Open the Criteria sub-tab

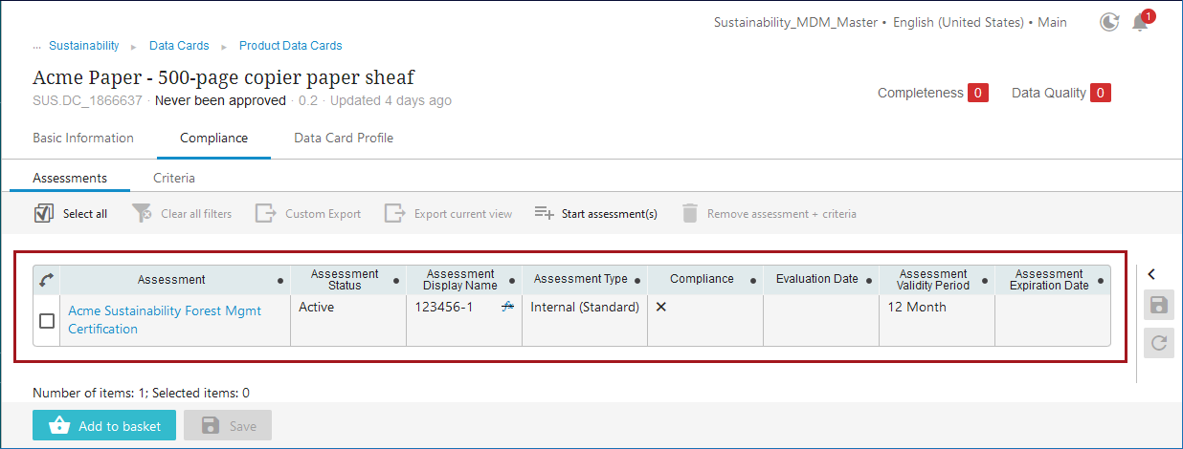pyautogui.click(x=174, y=178)
